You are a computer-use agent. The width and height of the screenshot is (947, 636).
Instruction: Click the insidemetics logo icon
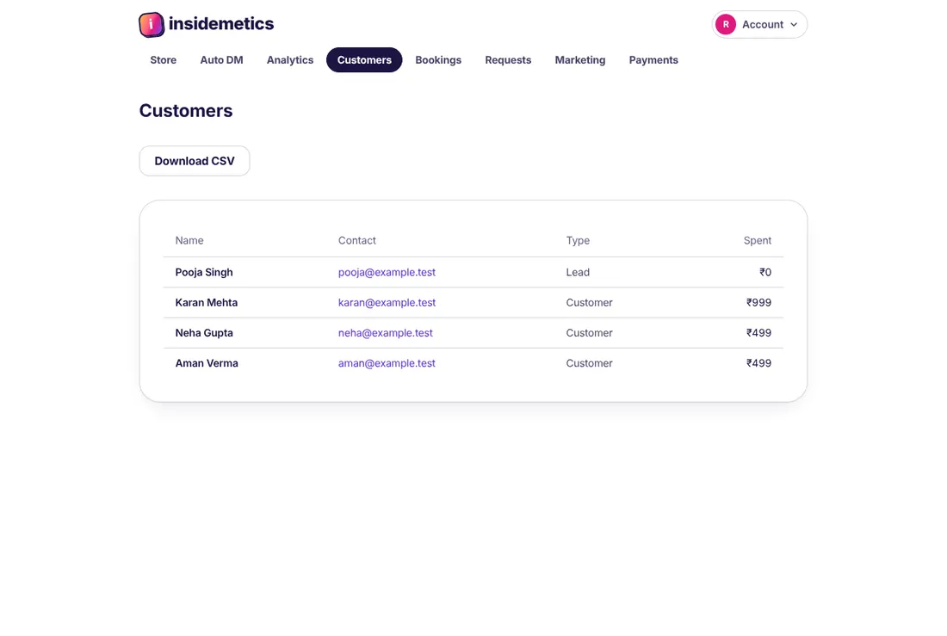pyautogui.click(x=151, y=25)
